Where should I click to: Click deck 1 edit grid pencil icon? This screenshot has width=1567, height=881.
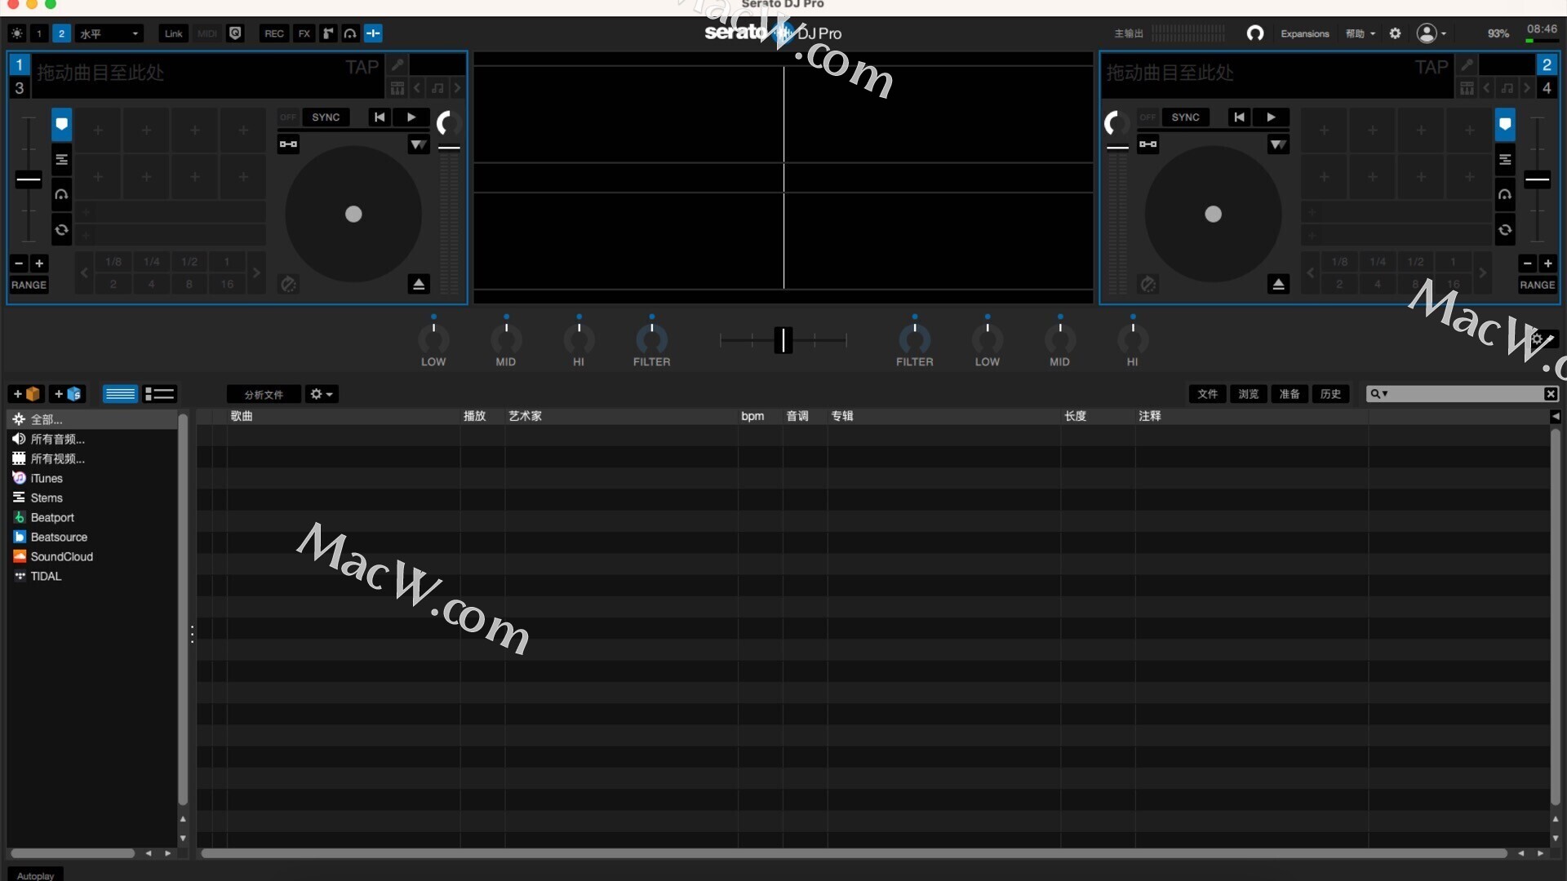[x=397, y=65]
